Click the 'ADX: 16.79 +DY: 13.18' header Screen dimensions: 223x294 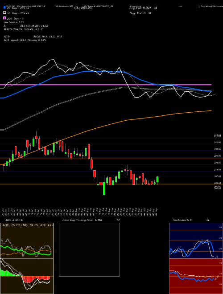pos(27,225)
